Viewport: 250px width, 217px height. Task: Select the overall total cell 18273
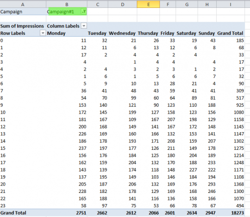(237, 213)
